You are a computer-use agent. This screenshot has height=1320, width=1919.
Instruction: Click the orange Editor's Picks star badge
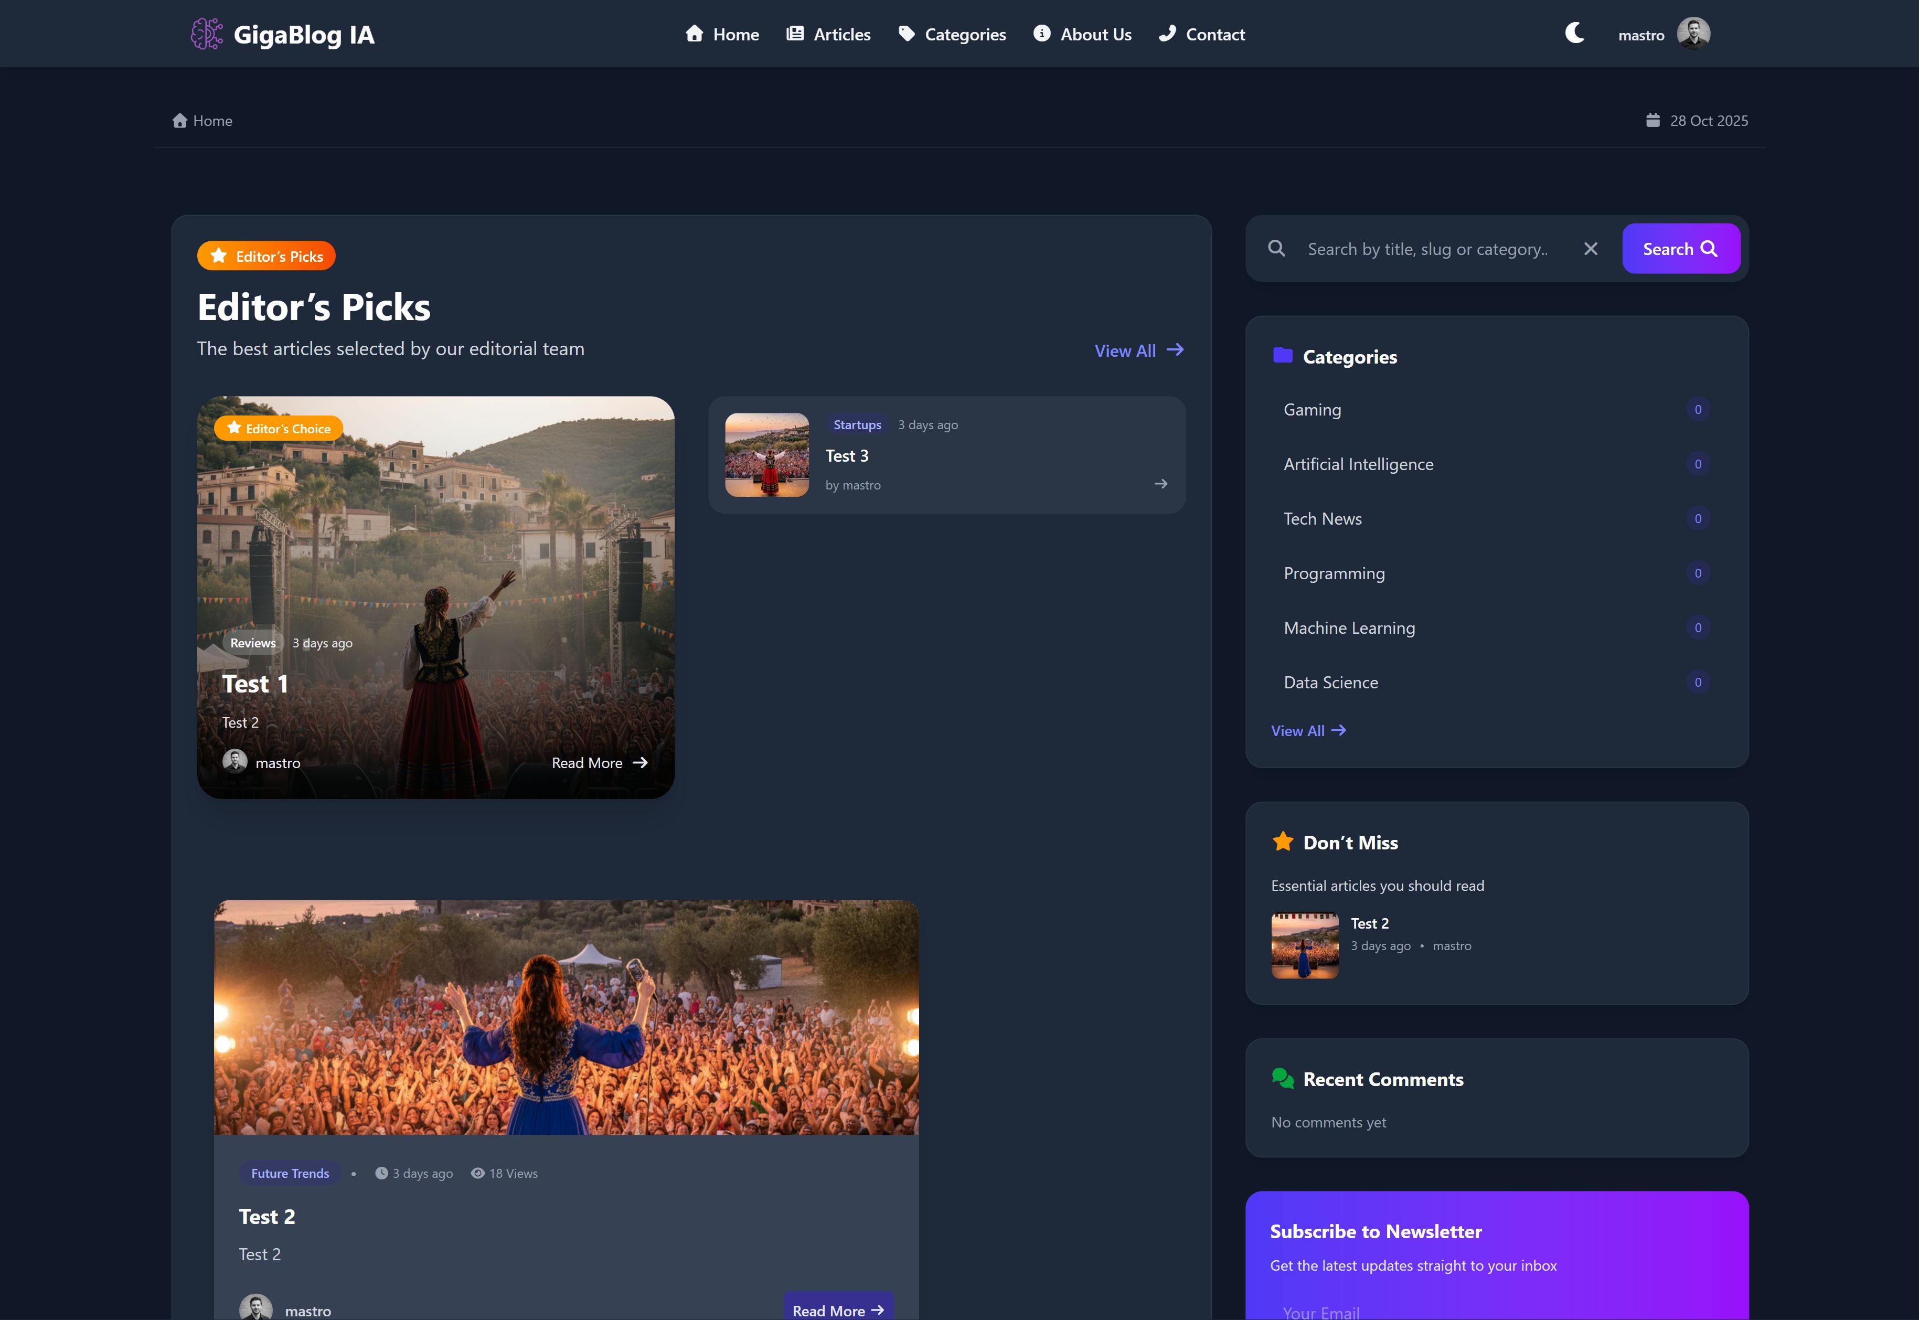tap(266, 257)
